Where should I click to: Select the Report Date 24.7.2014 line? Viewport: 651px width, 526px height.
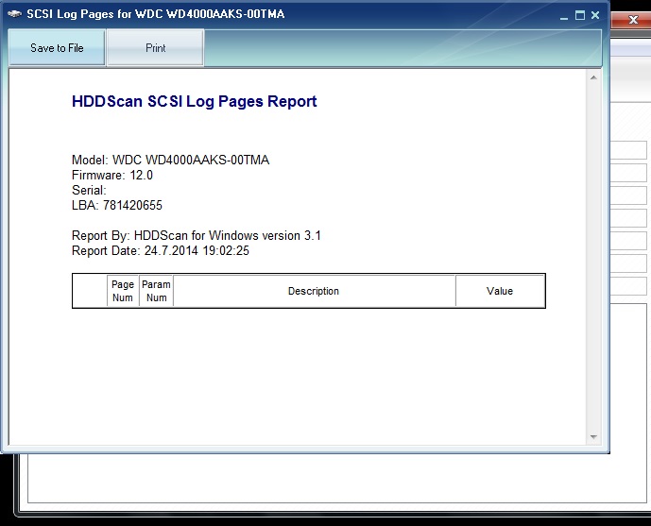point(161,251)
